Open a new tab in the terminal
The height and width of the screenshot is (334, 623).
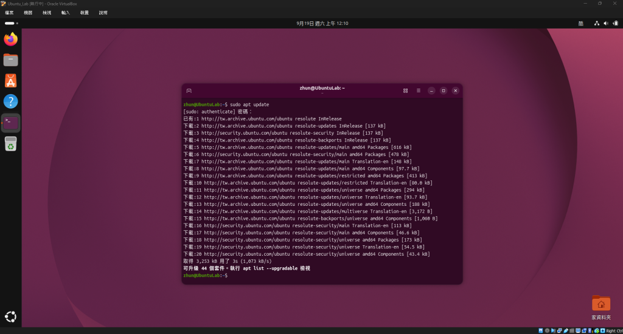pos(189,91)
